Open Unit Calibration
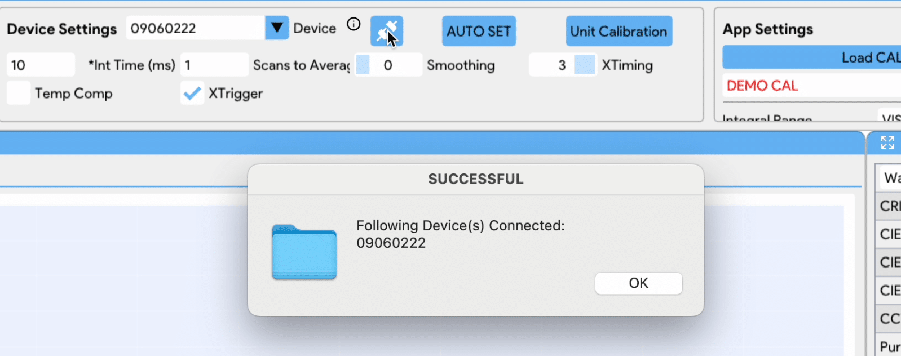The height and width of the screenshot is (356, 901). [619, 32]
